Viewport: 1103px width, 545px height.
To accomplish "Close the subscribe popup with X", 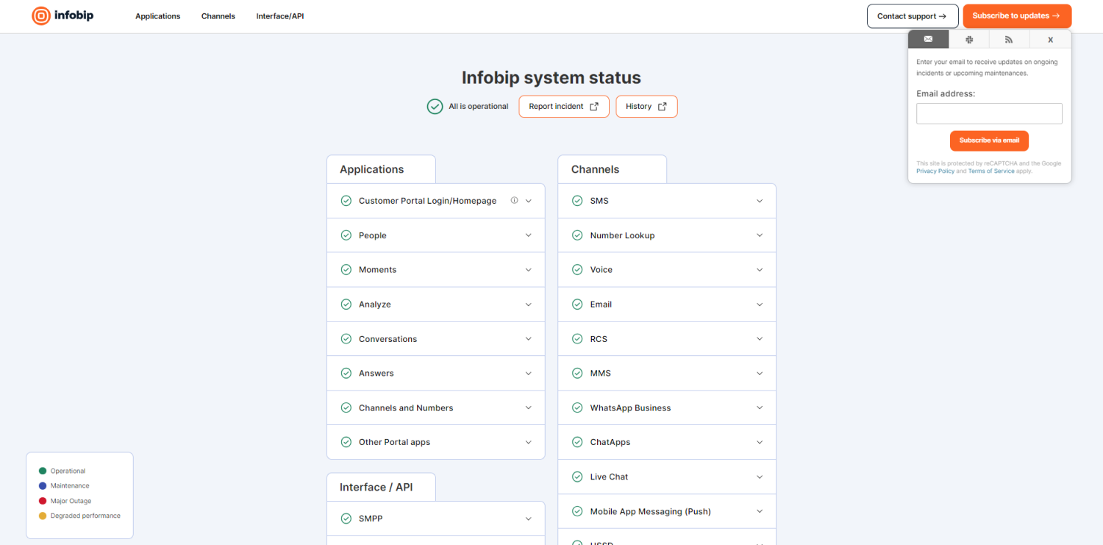I will tap(1050, 40).
